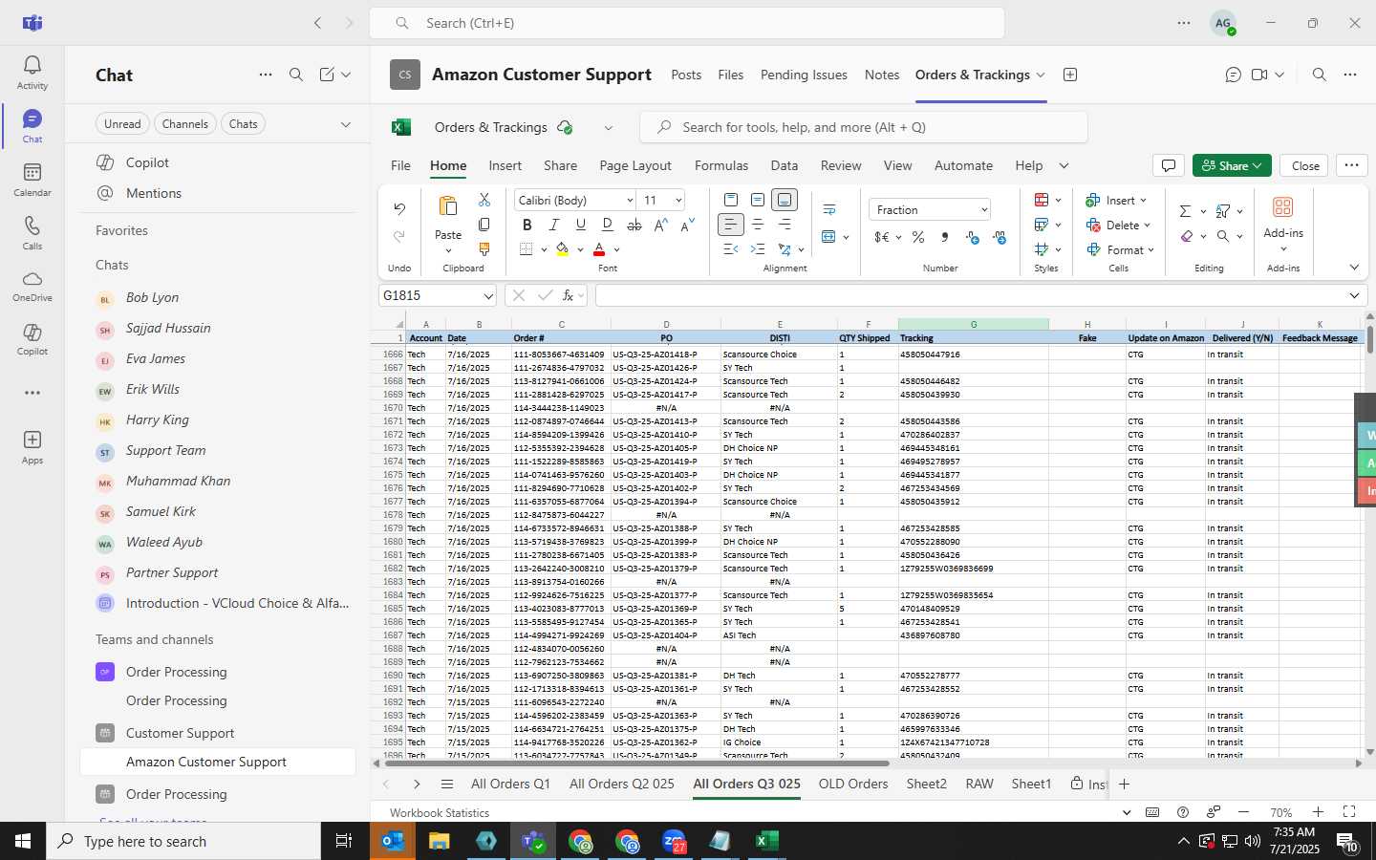Add a new worksheet with the plus button
This screenshot has width=1376, height=860.
click(x=1125, y=784)
